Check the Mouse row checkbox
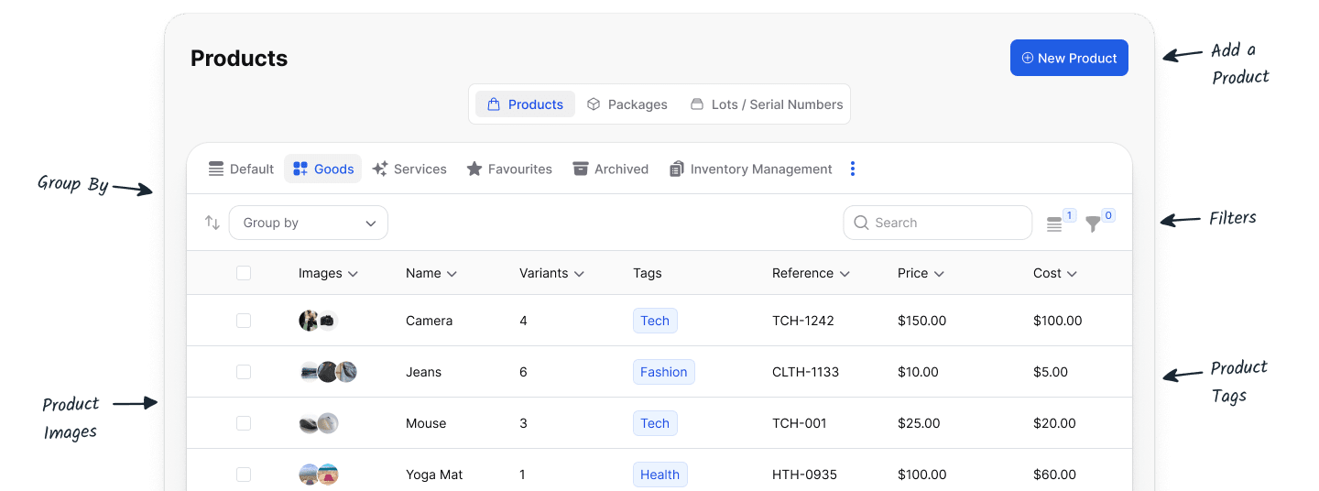This screenshot has width=1319, height=491. pos(244,423)
